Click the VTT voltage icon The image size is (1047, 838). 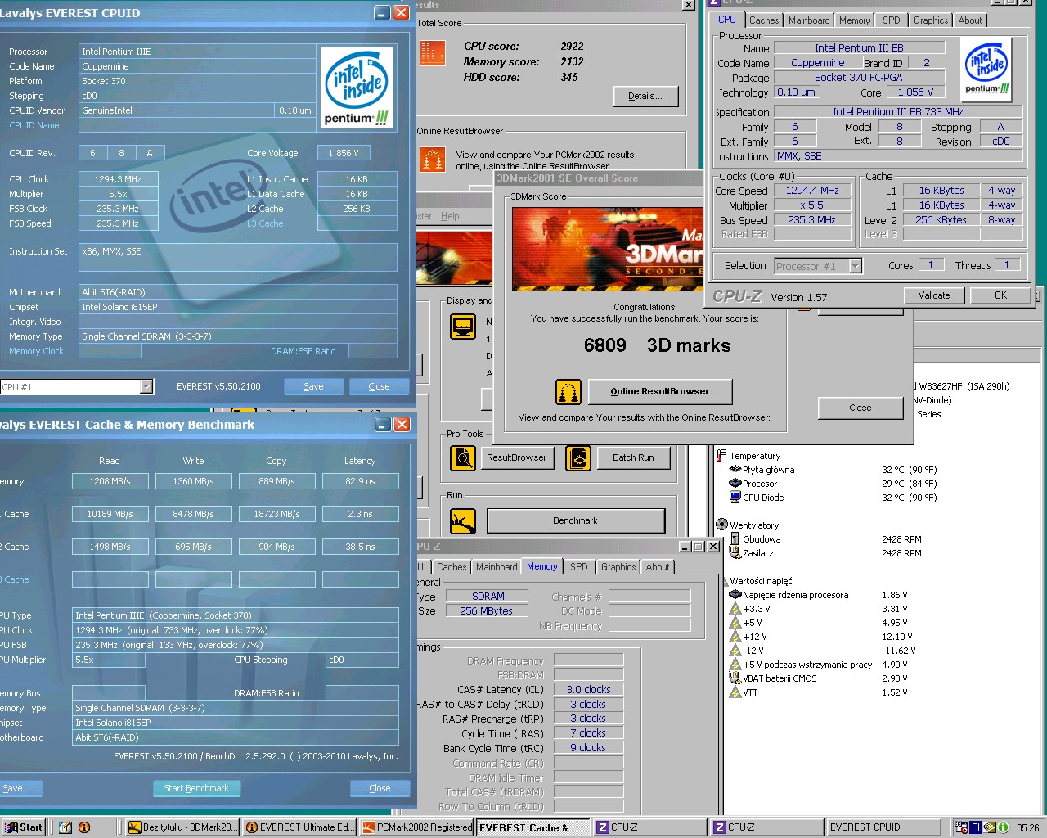tap(735, 692)
